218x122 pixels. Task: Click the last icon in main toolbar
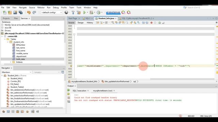pyautogui.click(x=129, y=13)
